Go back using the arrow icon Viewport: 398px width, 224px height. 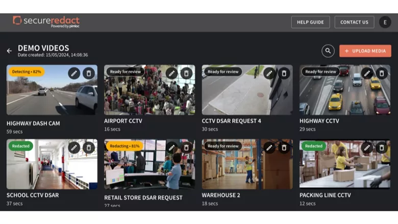point(9,51)
